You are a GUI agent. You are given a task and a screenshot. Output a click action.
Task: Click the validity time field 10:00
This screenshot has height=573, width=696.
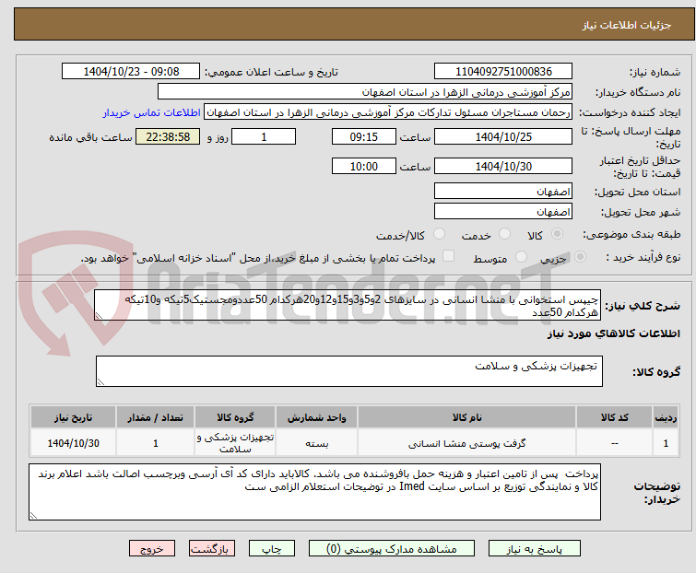point(363,166)
